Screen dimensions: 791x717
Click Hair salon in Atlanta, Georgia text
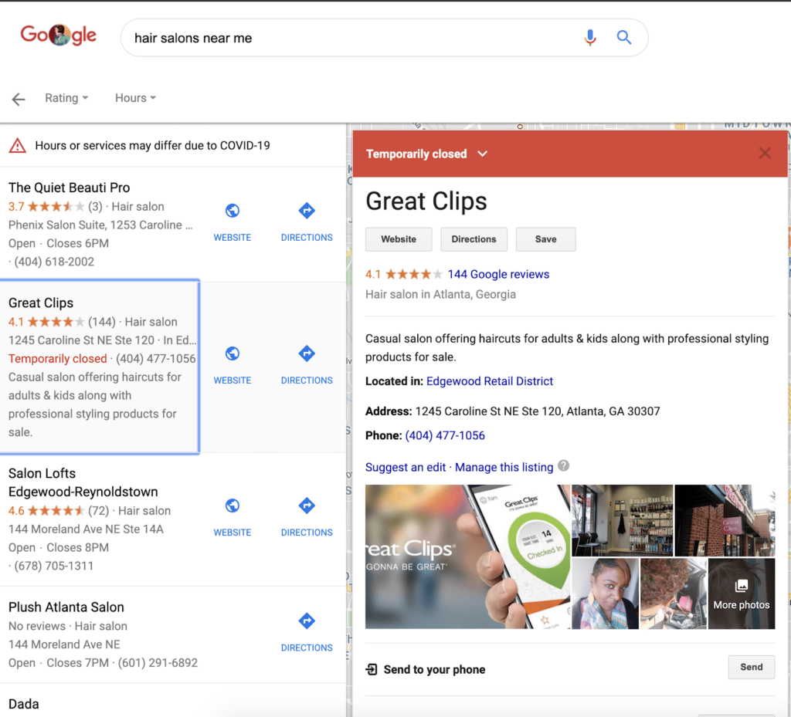(440, 294)
